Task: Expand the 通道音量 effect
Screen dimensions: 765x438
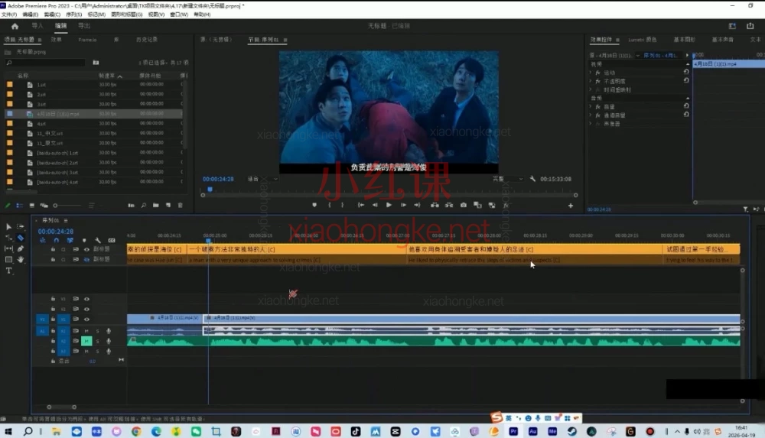Action: click(591, 115)
